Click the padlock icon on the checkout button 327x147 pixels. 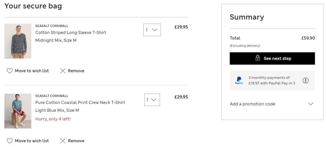pyautogui.click(x=258, y=58)
